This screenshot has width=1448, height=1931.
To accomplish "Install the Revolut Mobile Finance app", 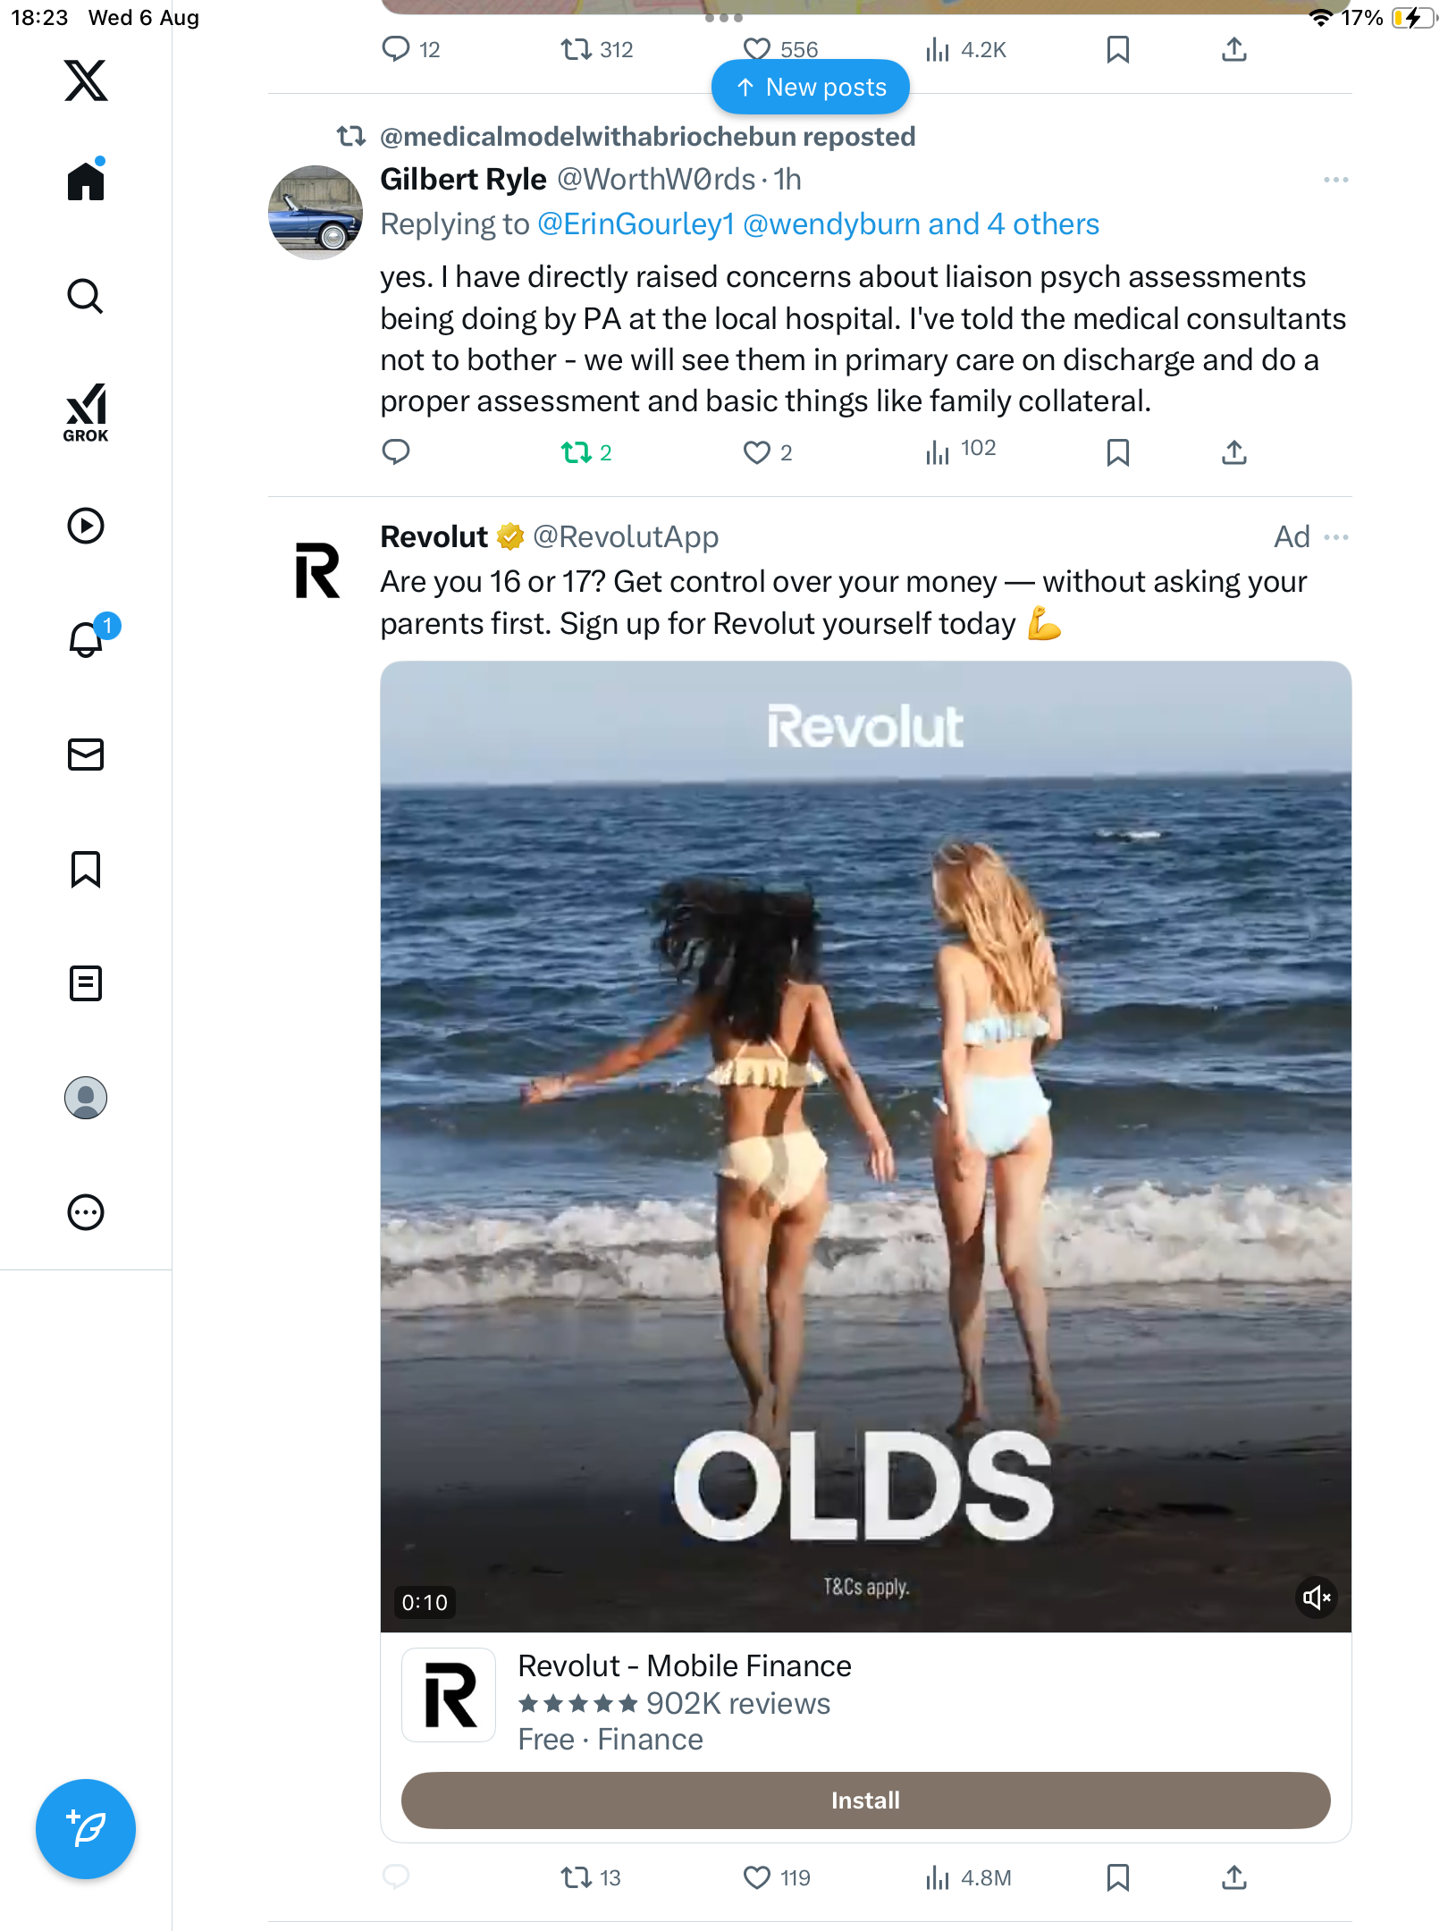I will click(x=865, y=1800).
